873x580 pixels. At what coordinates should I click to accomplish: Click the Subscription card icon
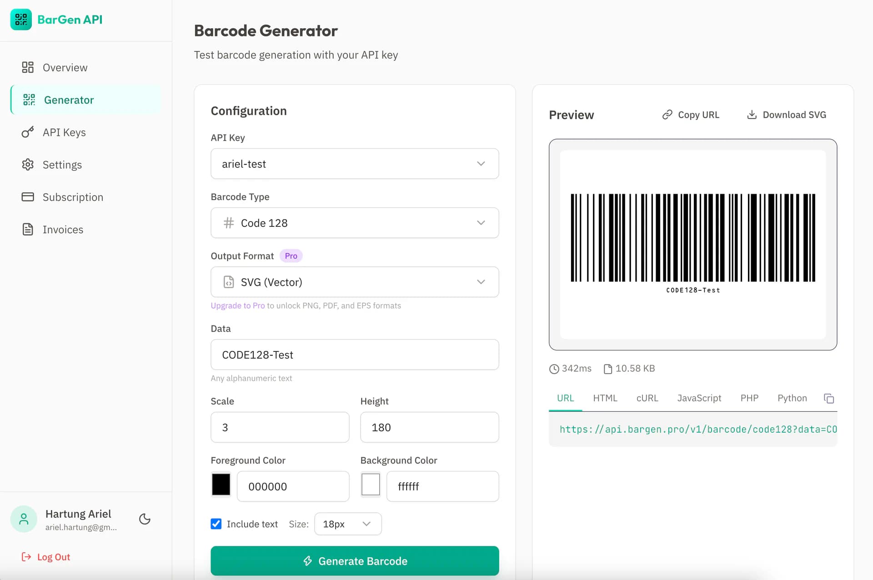(28, 197)
